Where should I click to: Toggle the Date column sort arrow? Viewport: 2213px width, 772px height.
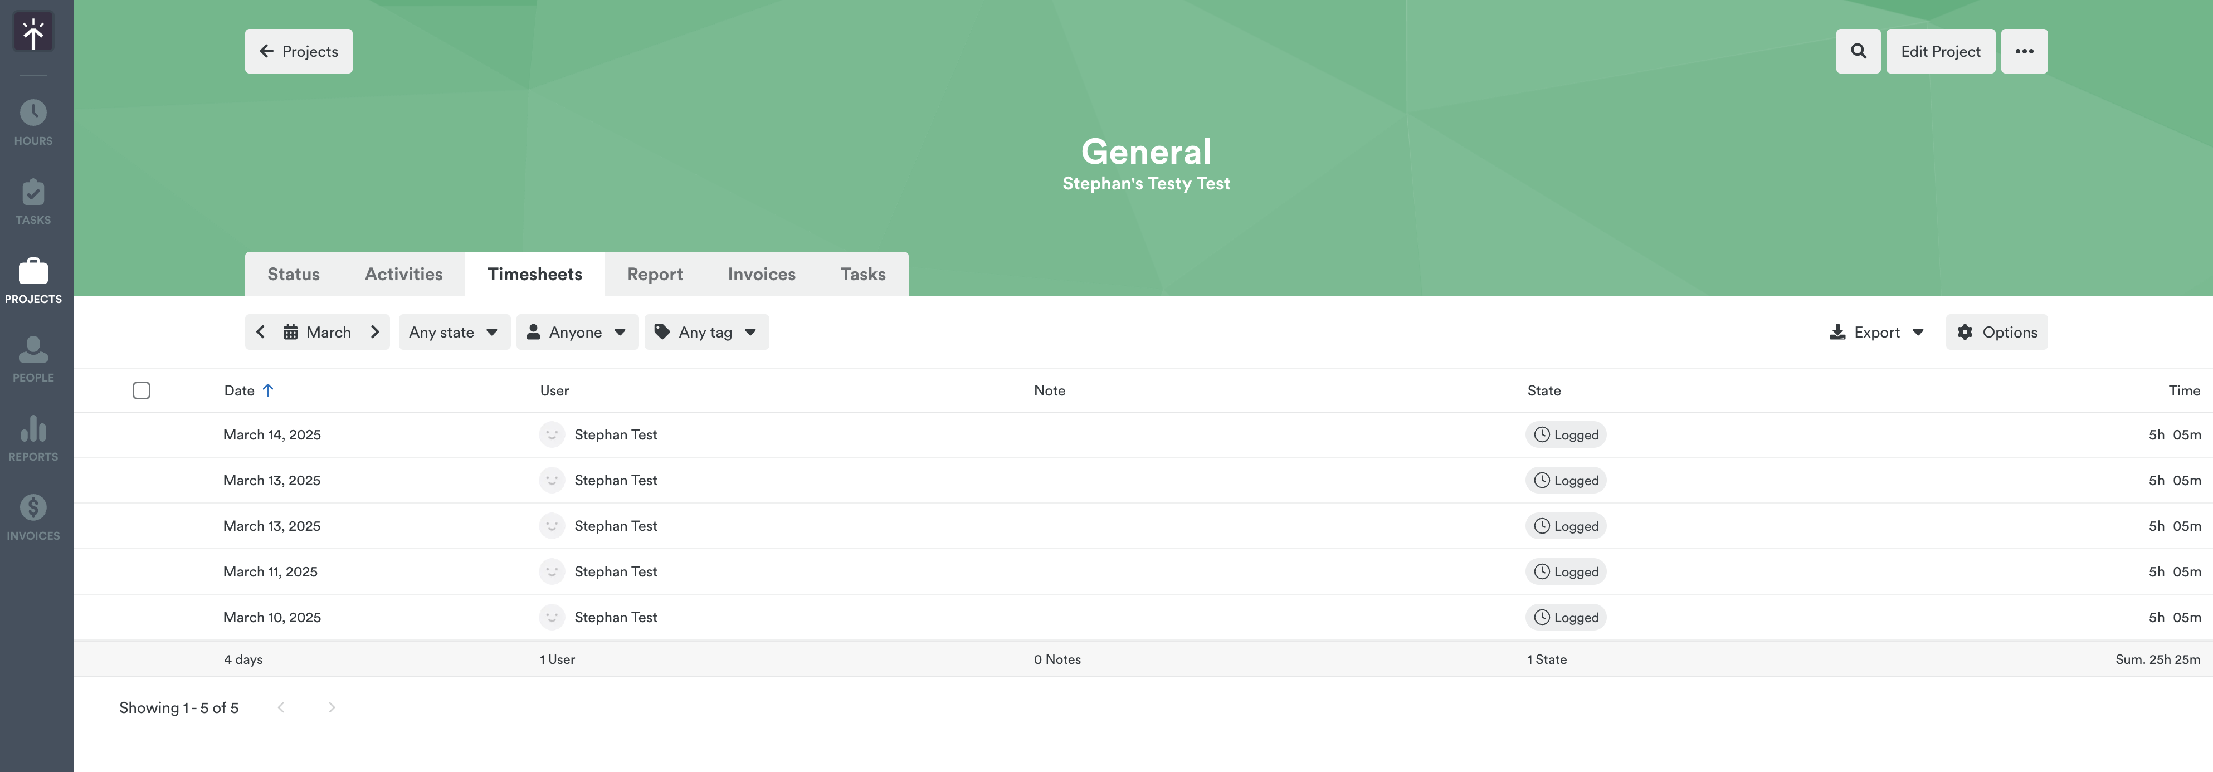(x=268, y=390)
